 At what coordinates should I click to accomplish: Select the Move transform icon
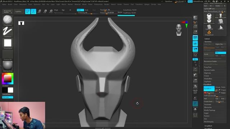pos(39,11)
